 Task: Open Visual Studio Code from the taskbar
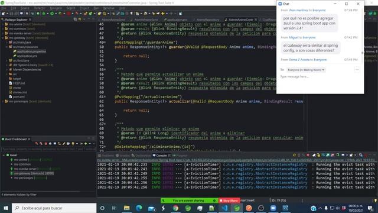[x=224, y=208]
